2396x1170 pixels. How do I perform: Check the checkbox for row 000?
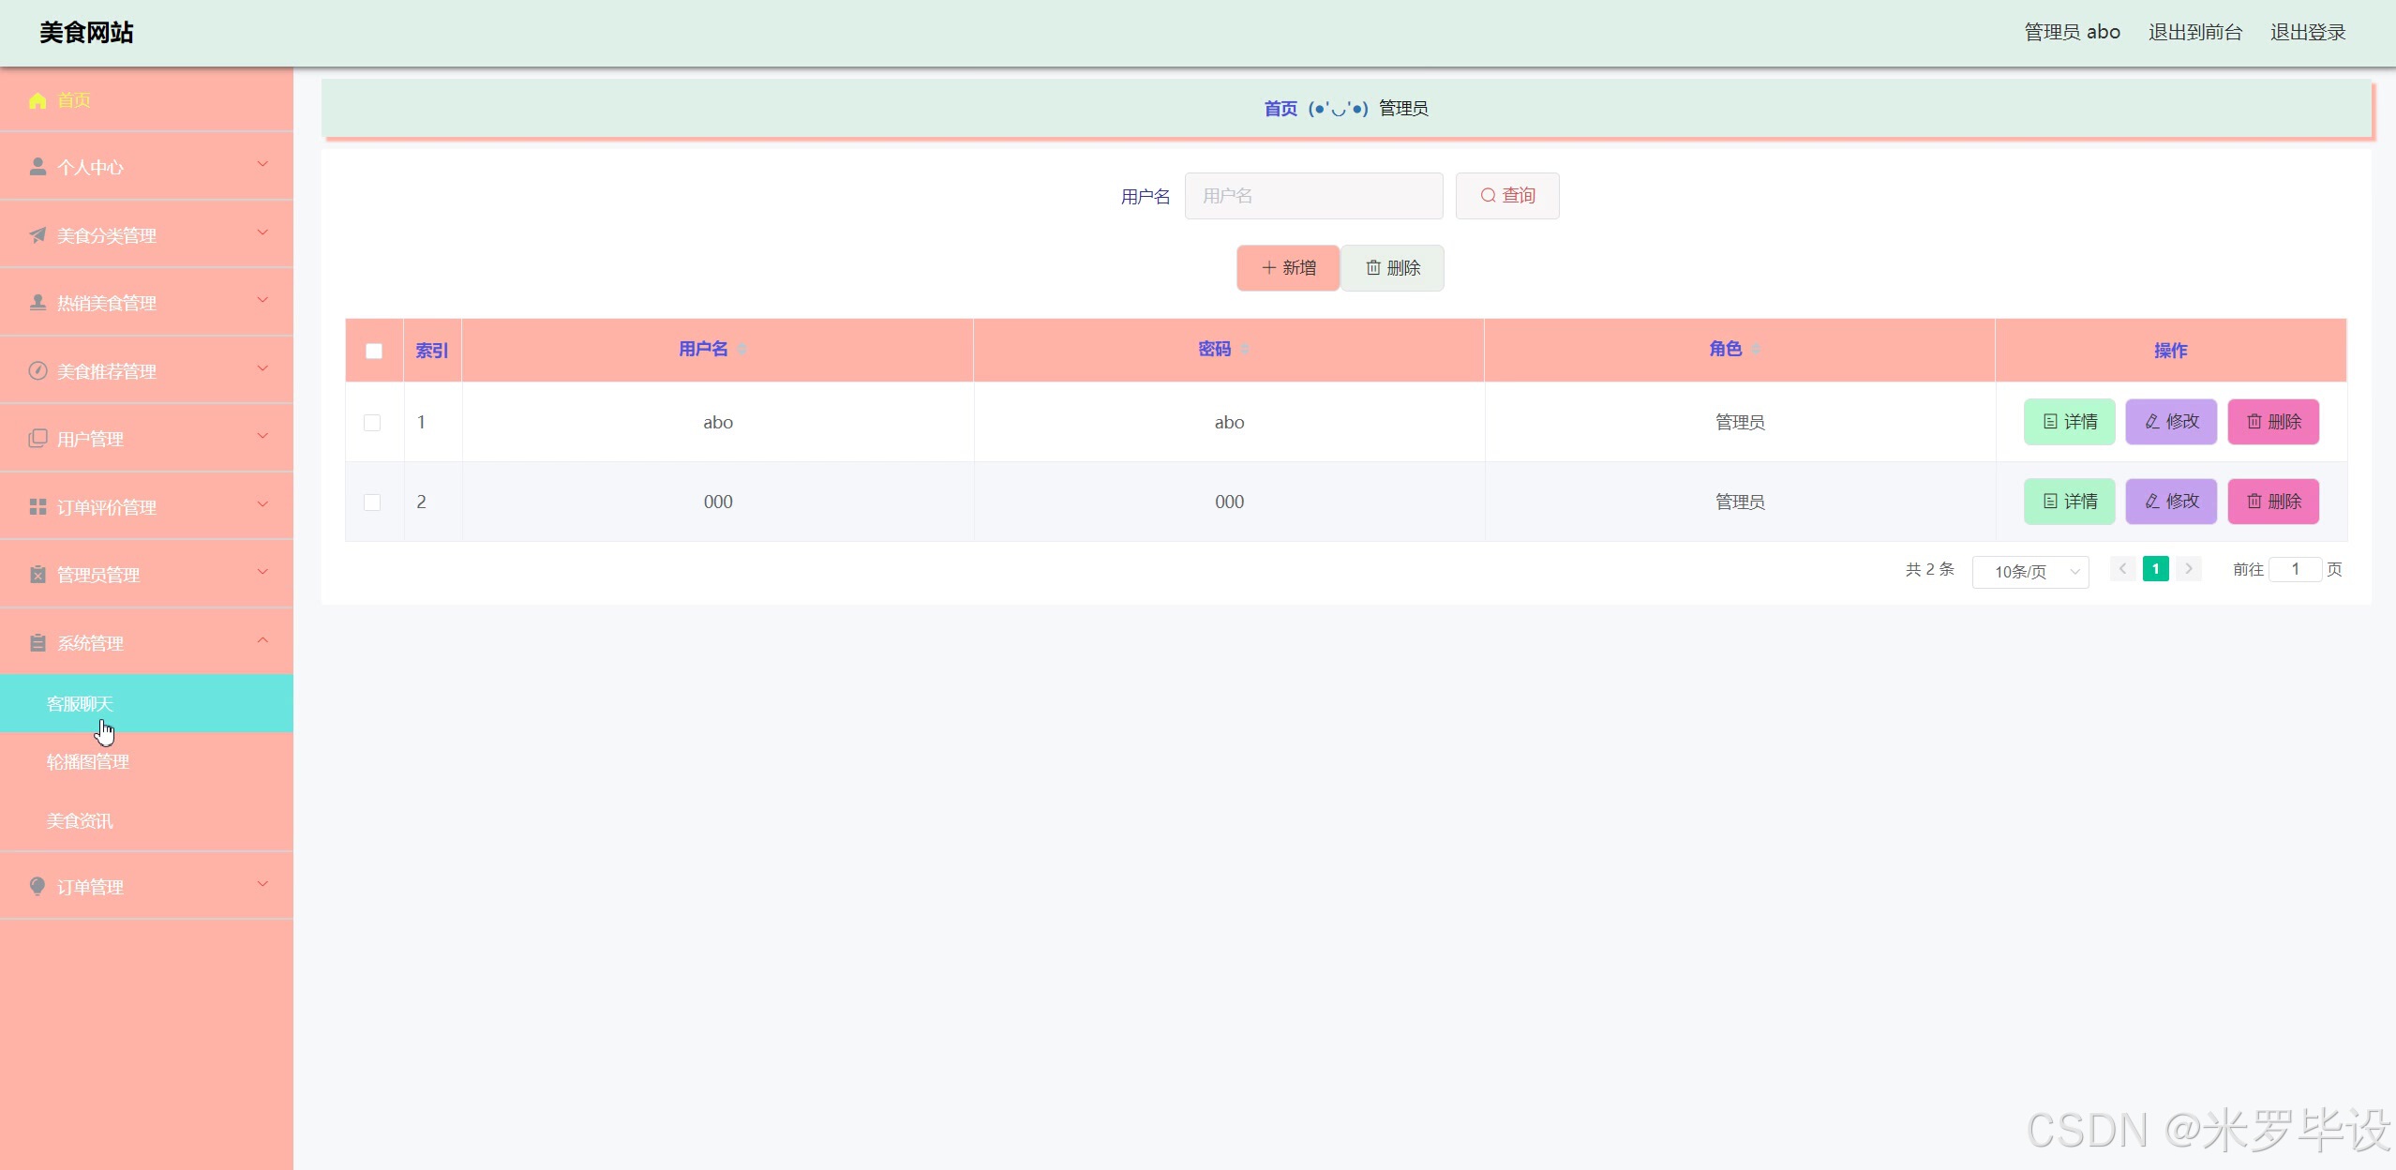point(372,502)
